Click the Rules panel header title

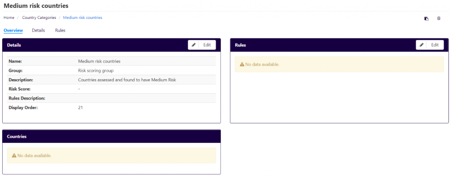click(x=241, y=45)
